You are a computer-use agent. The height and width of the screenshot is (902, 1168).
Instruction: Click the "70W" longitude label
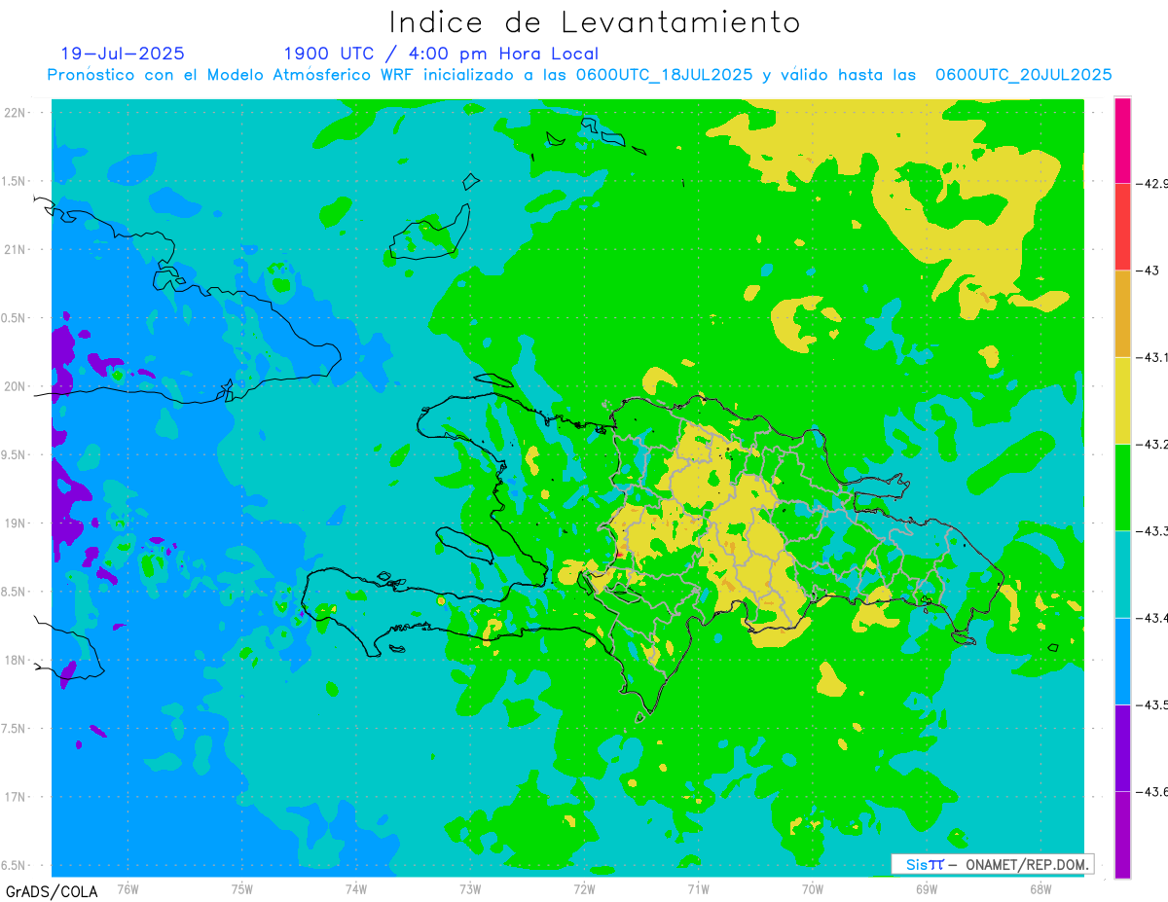click(x=812, y=888)
